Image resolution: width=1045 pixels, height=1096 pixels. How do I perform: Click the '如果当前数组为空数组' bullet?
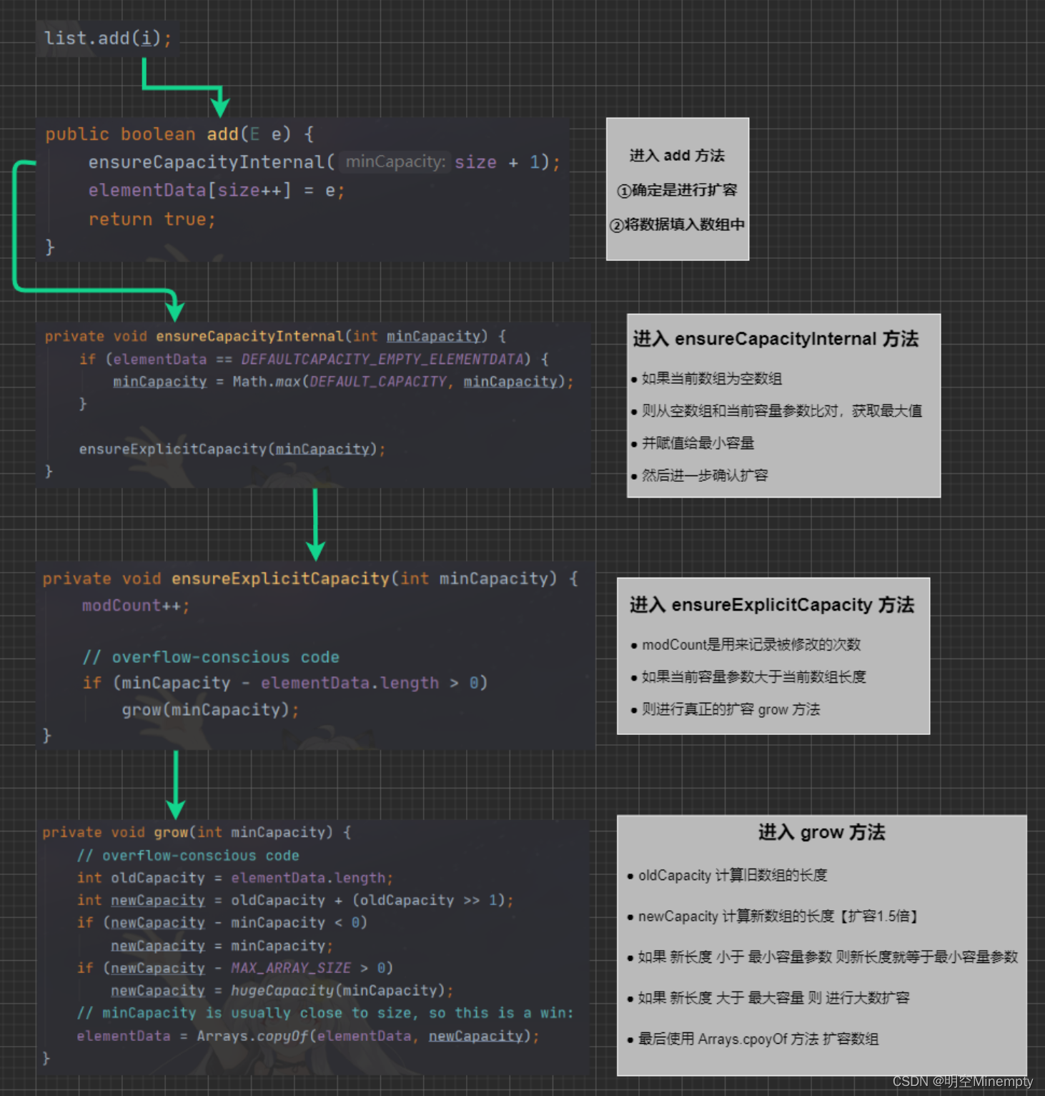coord(706,378)
